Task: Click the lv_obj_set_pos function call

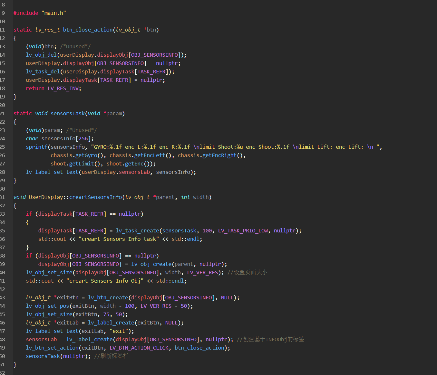Action: coord(48,306)
